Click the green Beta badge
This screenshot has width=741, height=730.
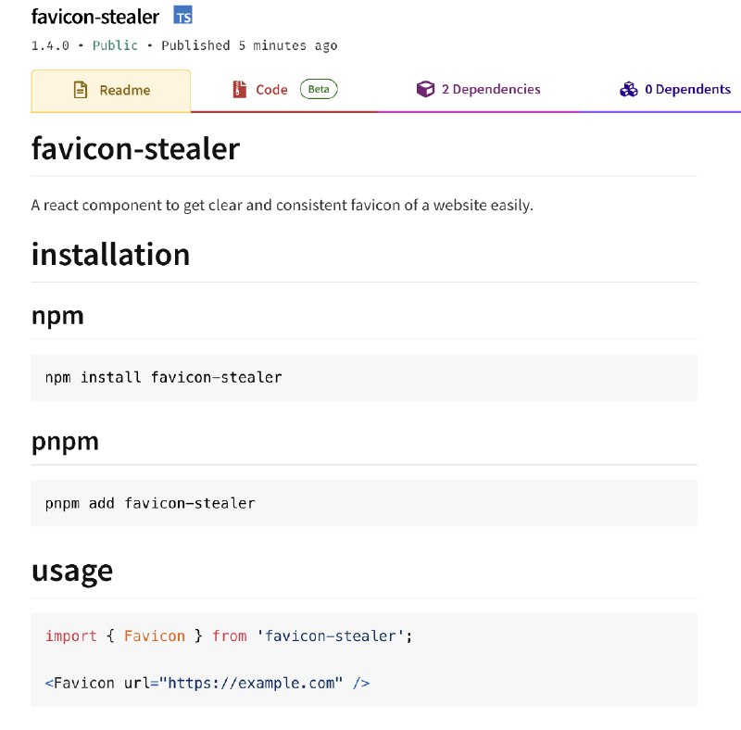pos(319,89)
